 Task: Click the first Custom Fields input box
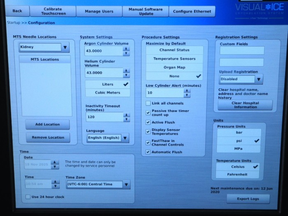[242, 50]
